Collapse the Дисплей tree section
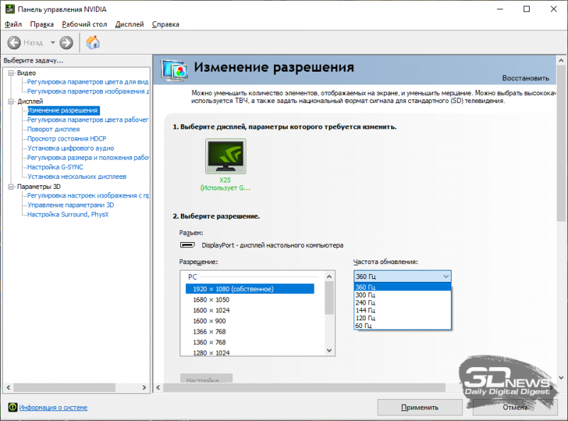 [11, 102]
